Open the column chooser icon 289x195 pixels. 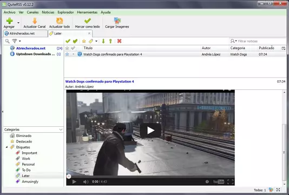pos(284,48)
